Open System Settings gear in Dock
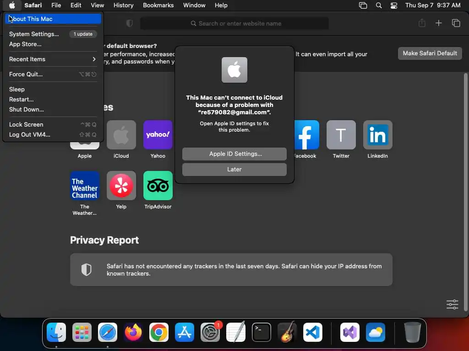 210,332
